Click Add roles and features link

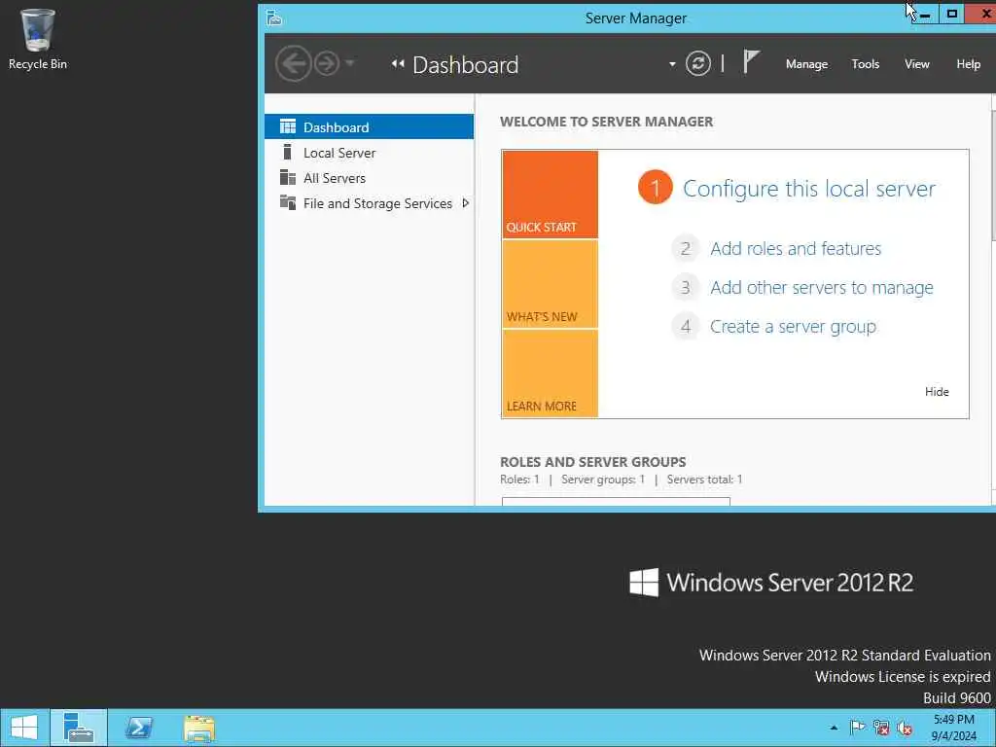796,248
